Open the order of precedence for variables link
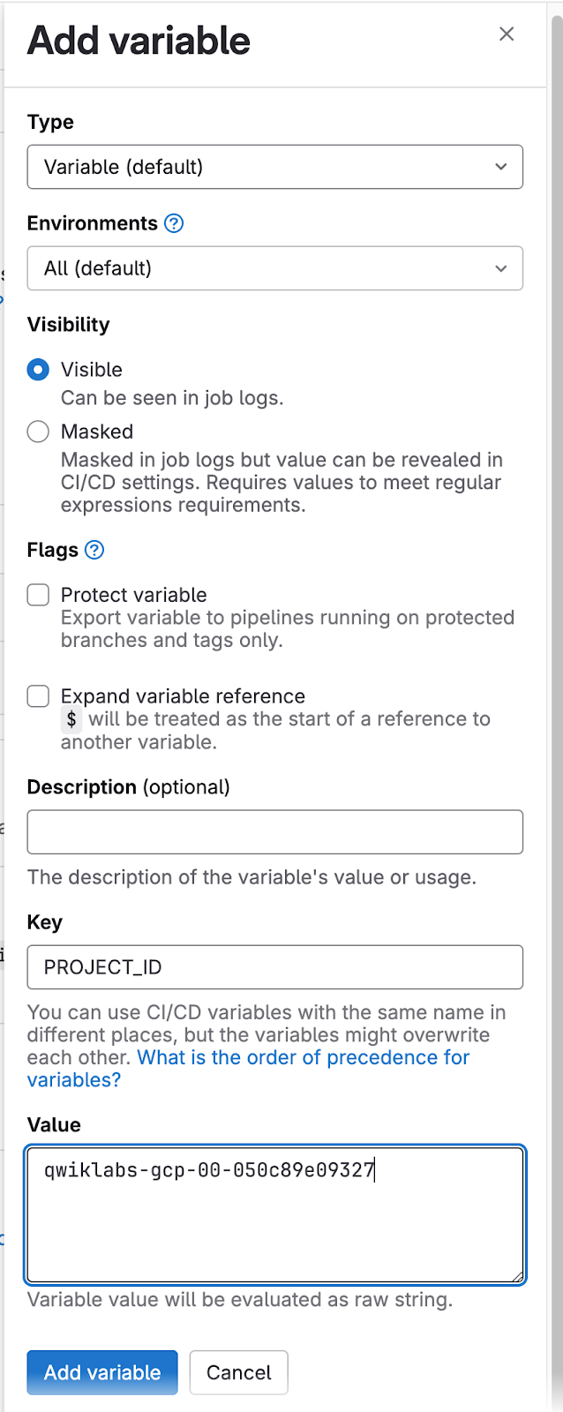Image resolution: width=563 pixels, height=1412 pixels. [x=304, y=1057]
